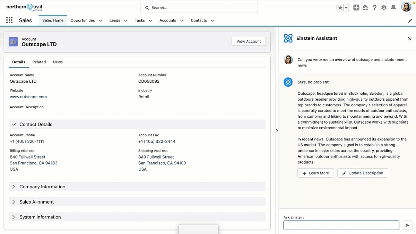Click the search magnifier icon

click(x=147, y=8)
